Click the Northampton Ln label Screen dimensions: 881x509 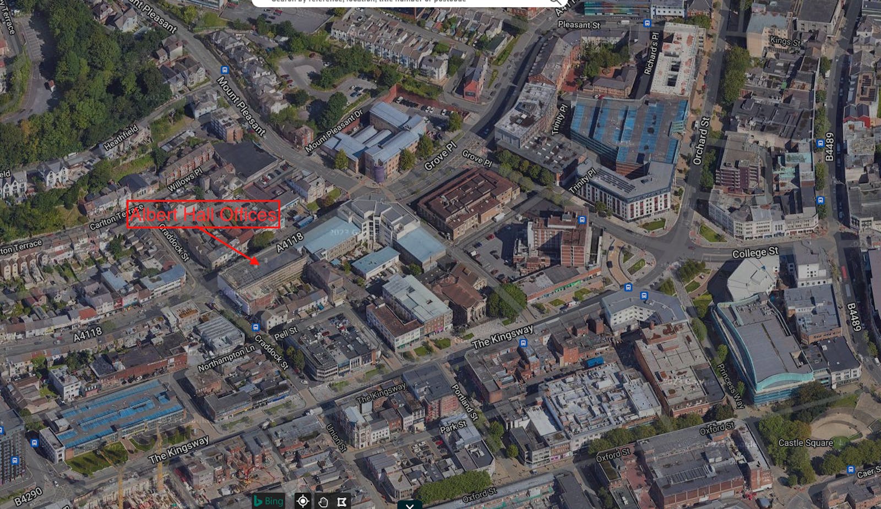coord(226,358)
